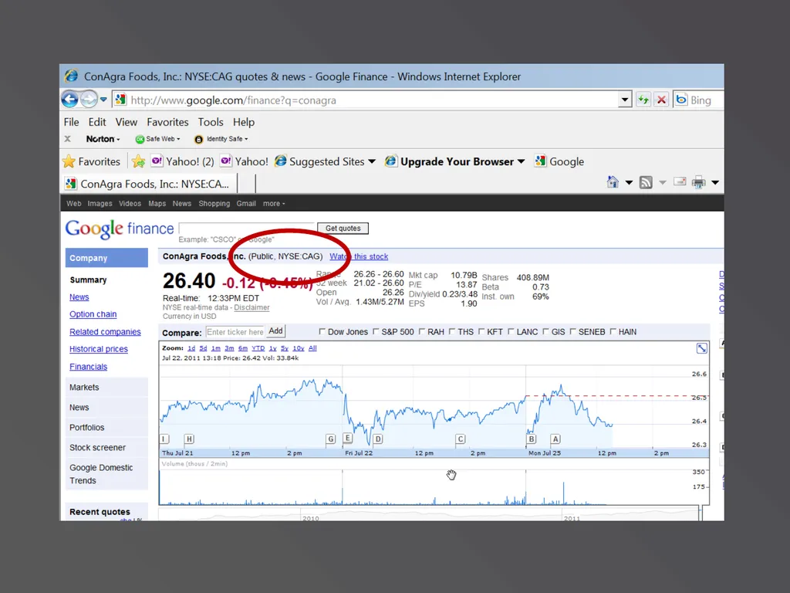Click the Google Finance quote search box
The height and width of the screenshot is (593, 790).
pos(247,229)
